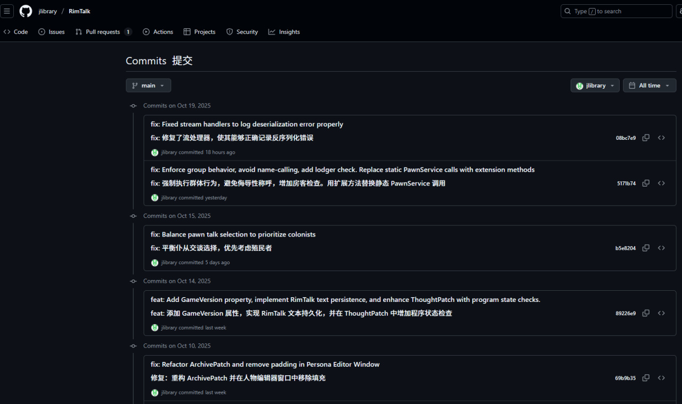Open Chinese-translated commit '修复了流处理器' line

(x=232, y=138)
